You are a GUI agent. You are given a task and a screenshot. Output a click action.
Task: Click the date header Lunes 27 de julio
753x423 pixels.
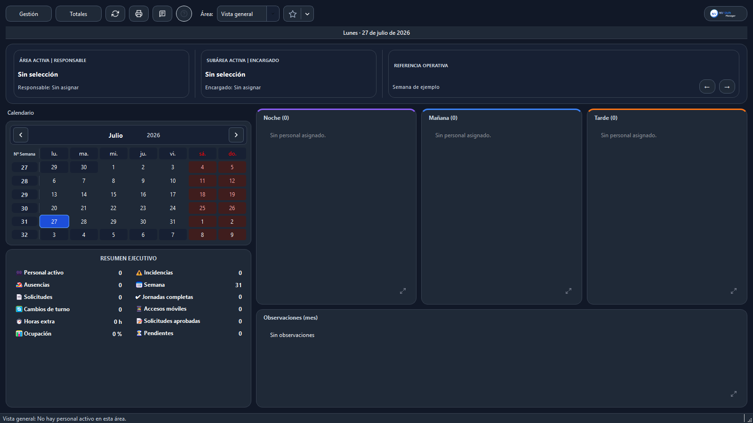pos(376,33)
